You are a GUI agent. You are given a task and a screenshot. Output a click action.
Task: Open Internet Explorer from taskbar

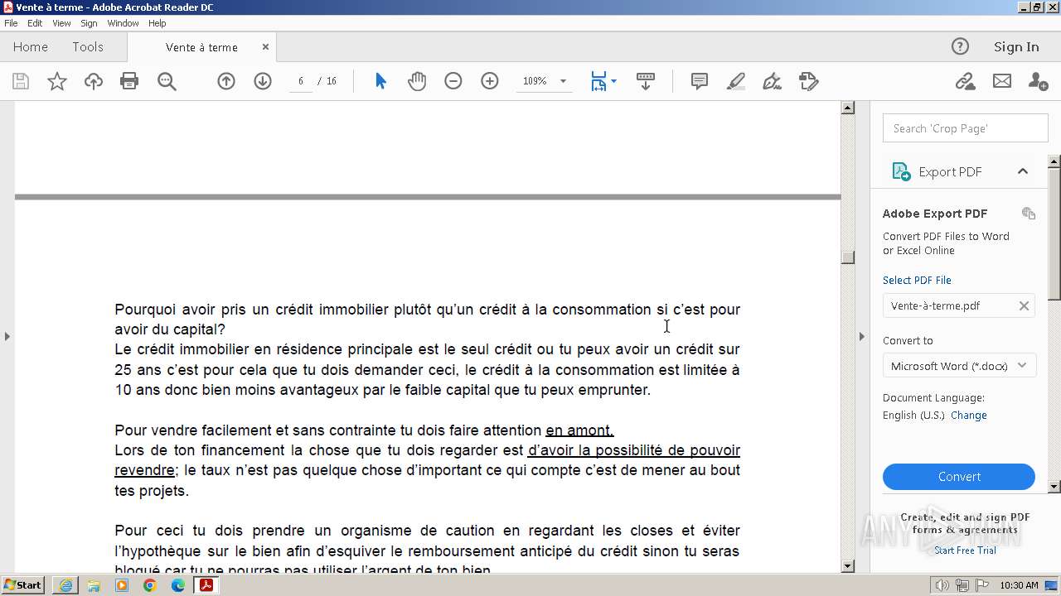(x=65, y=585)
